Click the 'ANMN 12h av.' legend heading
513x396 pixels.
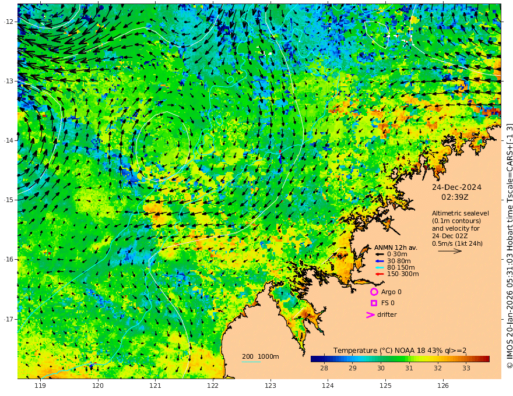(396, 248)
